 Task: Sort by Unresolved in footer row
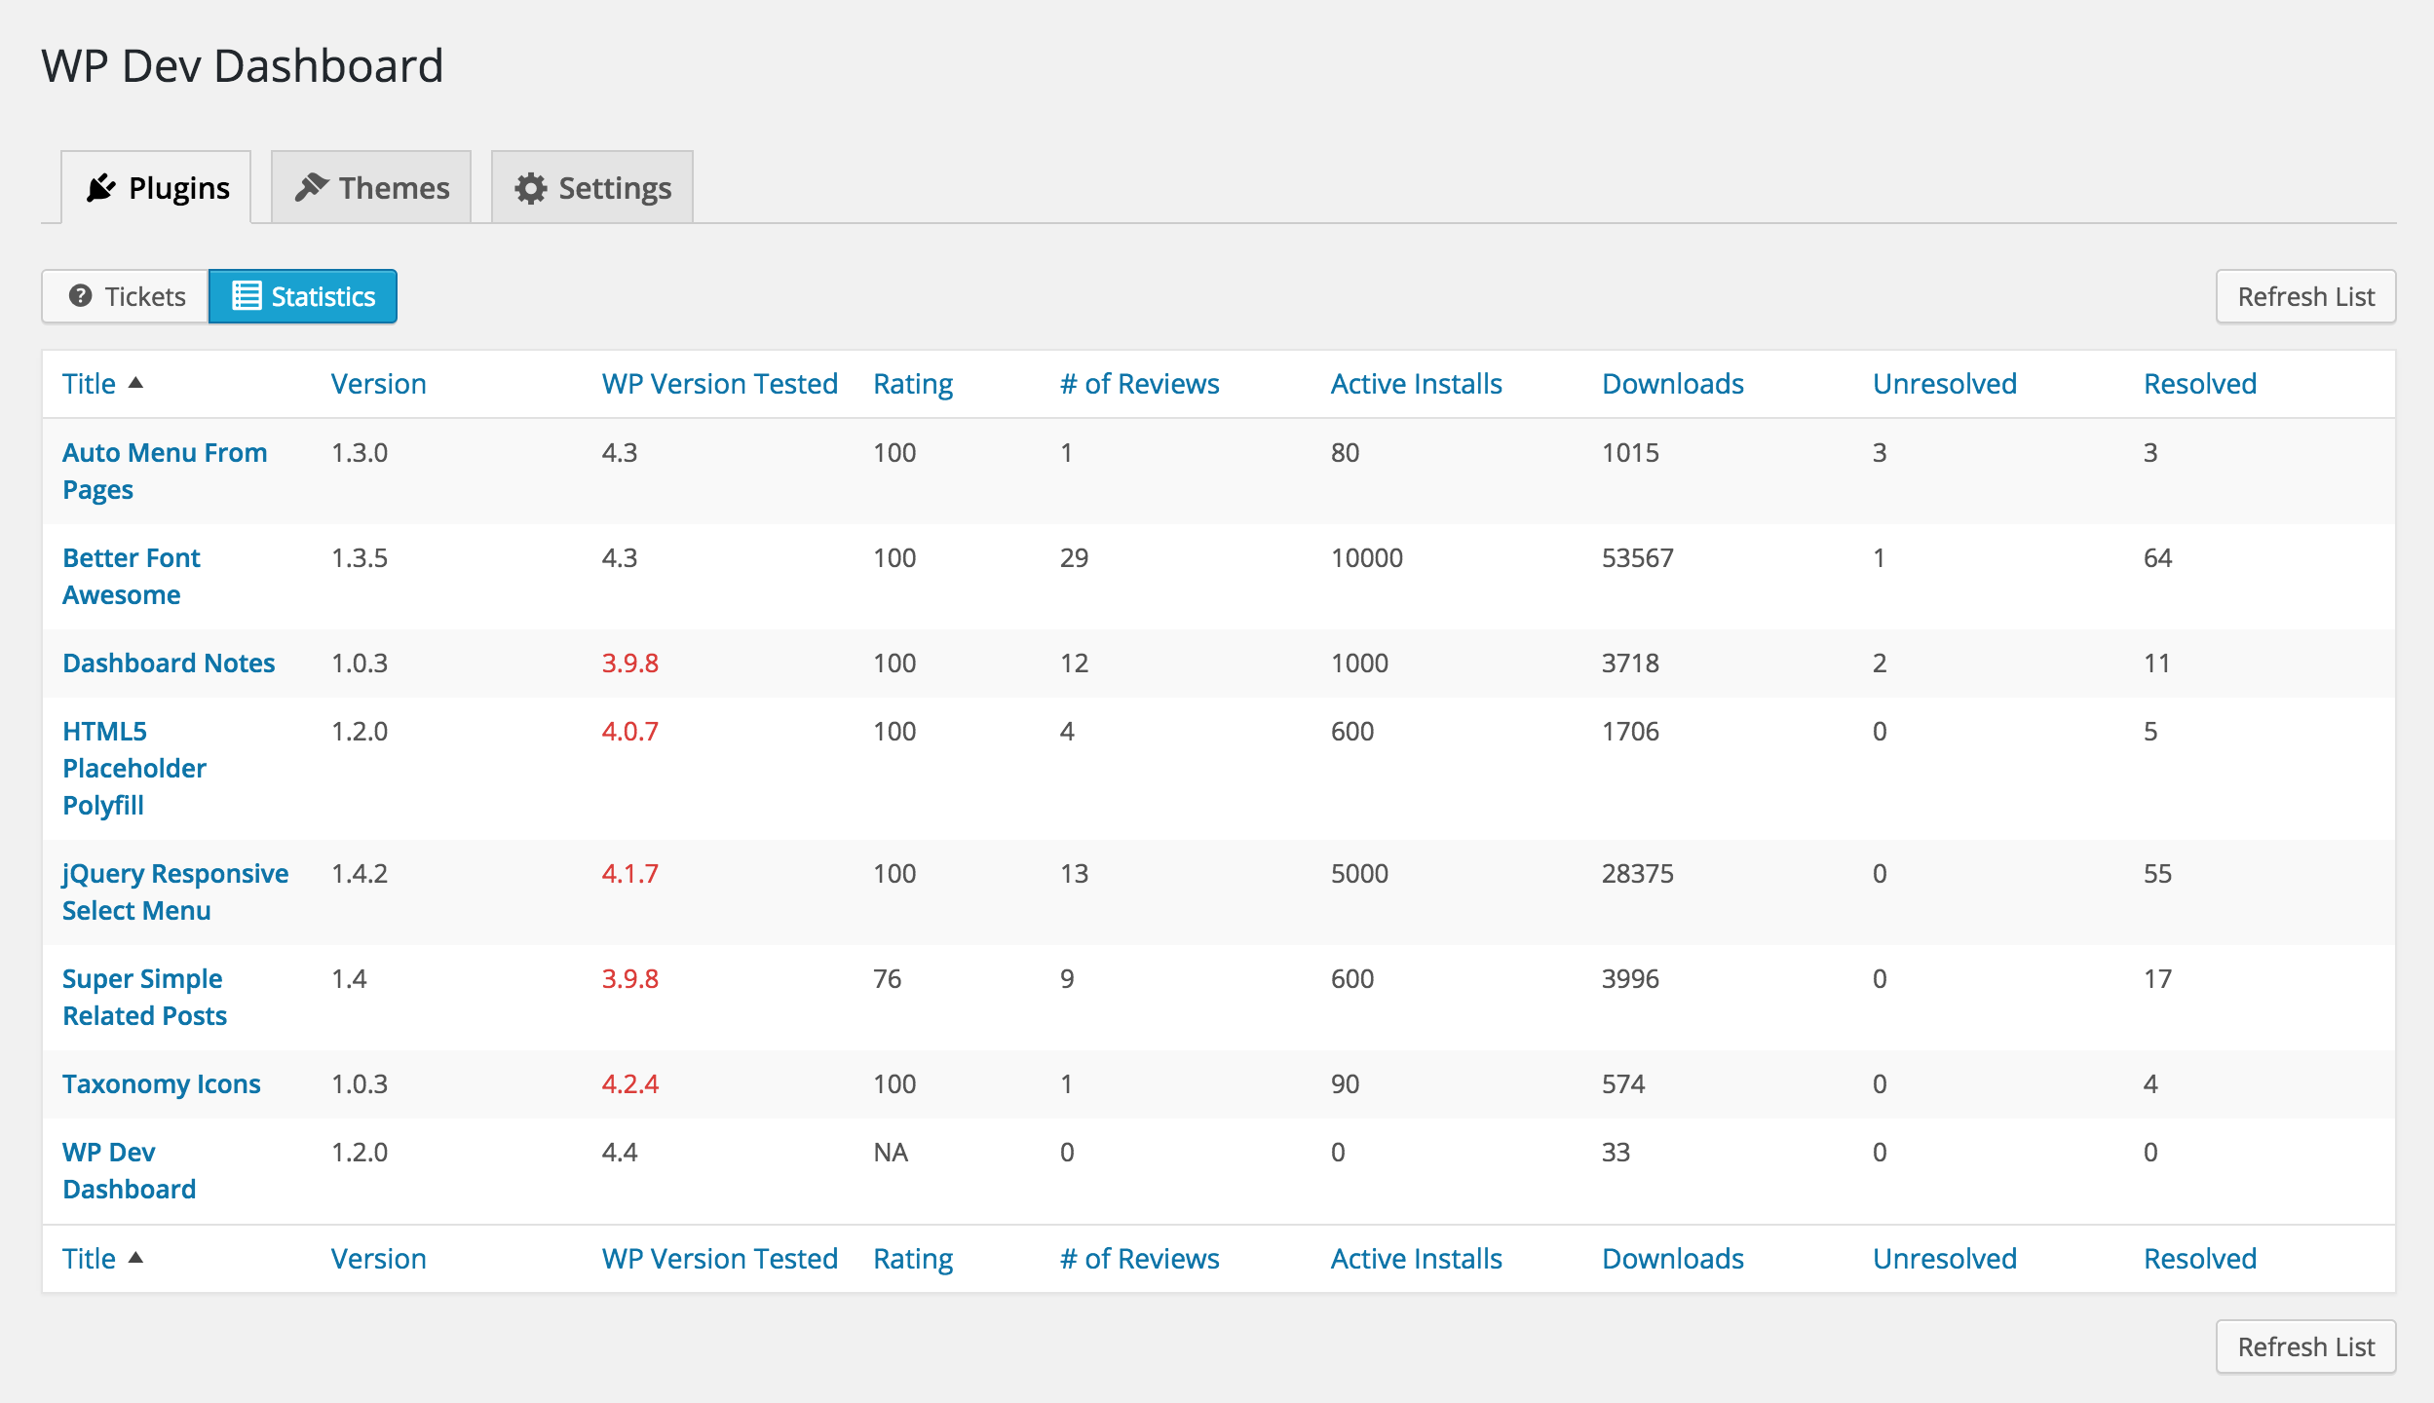[x=1945, y=1259]
